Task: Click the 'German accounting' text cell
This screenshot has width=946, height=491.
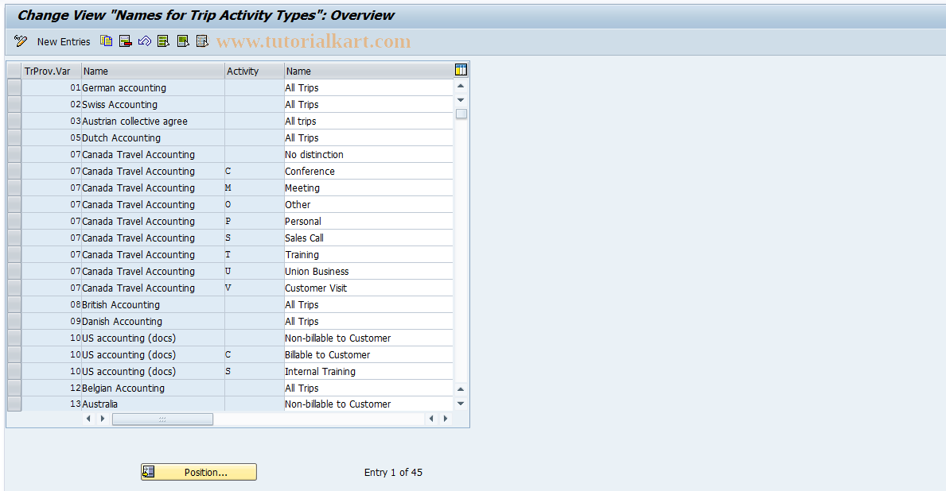Action: 153,87
